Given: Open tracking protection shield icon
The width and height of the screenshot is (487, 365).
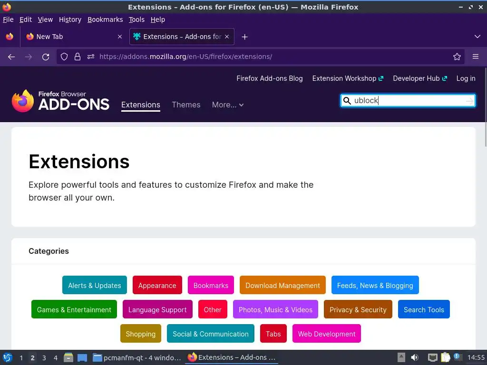Looking at the screenshot, I should click(x=64, y=57).
